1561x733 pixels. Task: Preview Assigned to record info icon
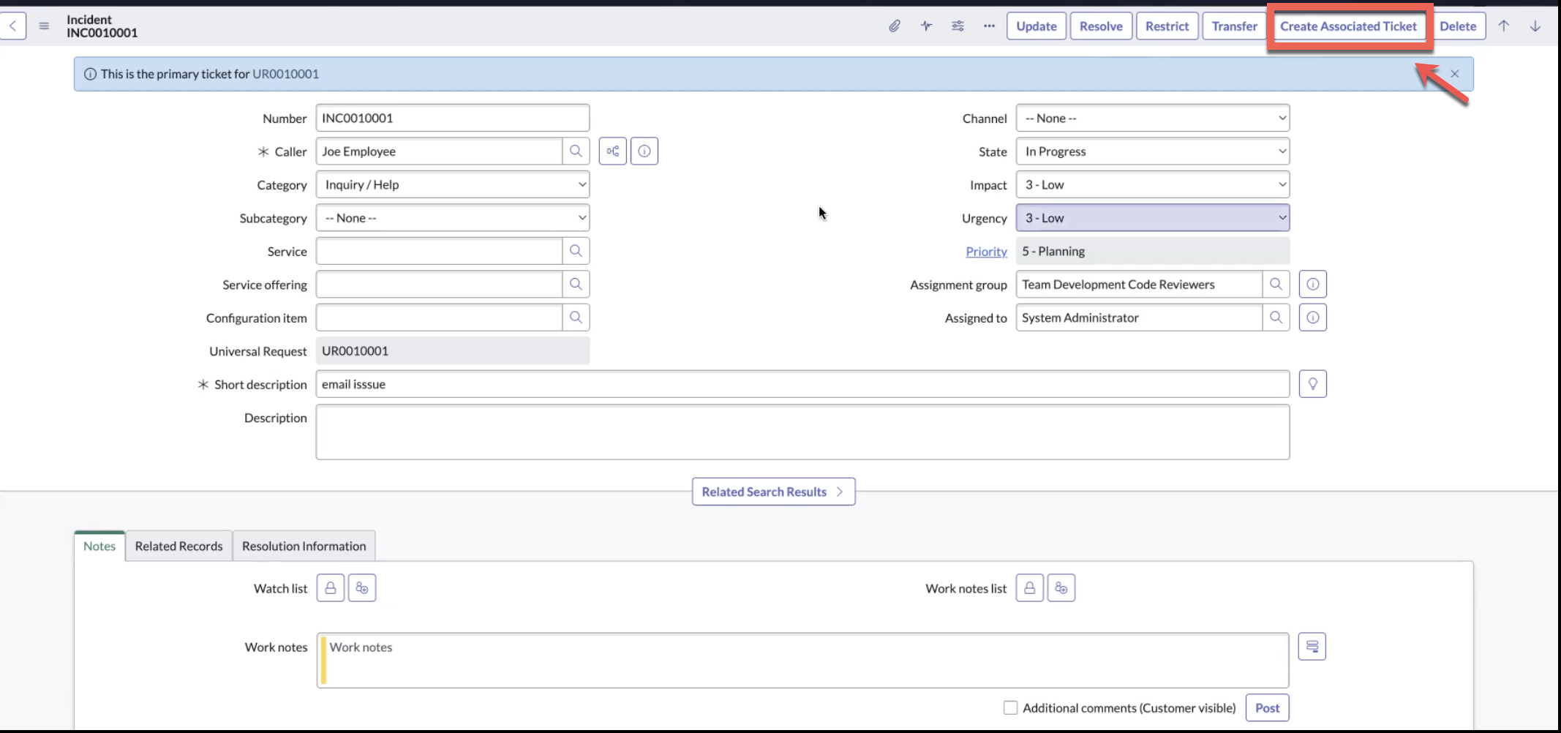(x=1313, y=317)
